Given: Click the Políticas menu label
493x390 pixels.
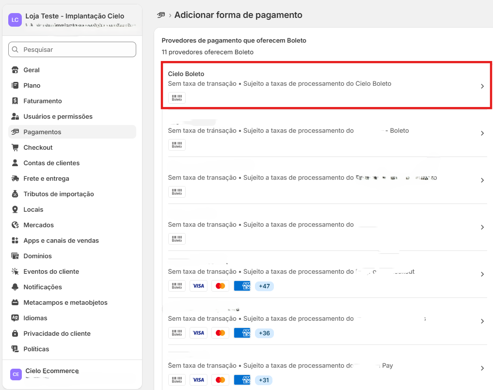Looking at the screenshot, I should pyautogui.click(x=36, y=349).
